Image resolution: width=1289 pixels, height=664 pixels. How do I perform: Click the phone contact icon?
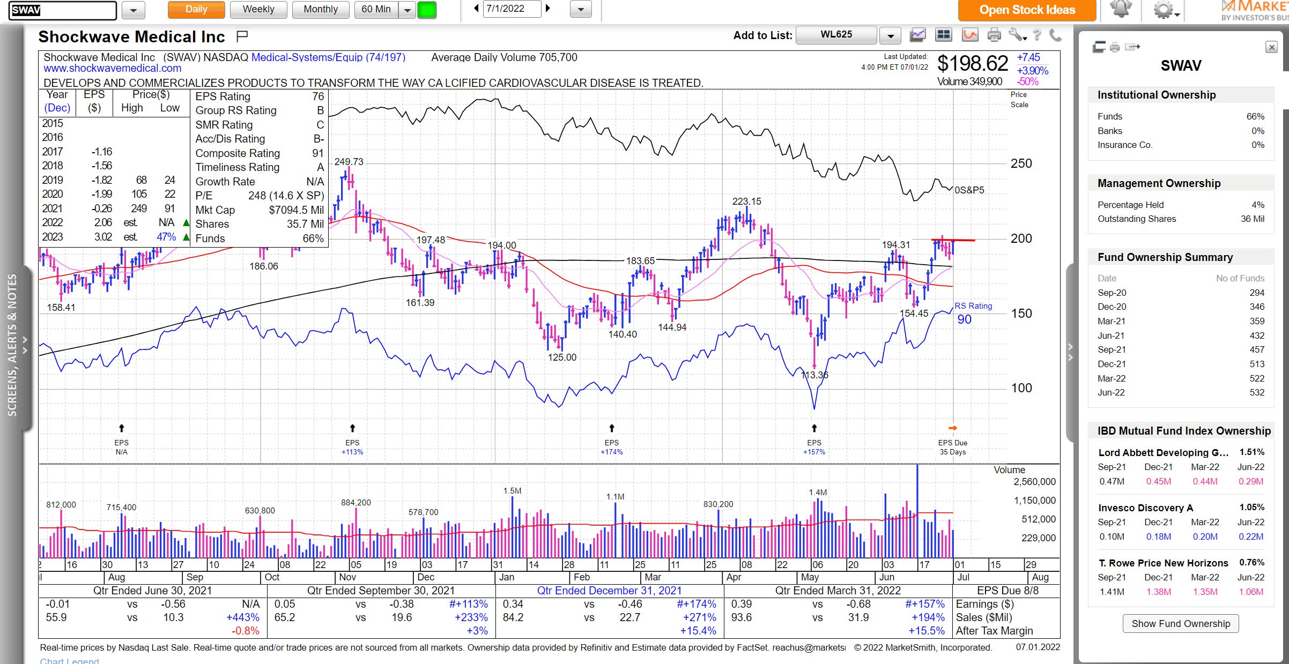click(1055, 35)
